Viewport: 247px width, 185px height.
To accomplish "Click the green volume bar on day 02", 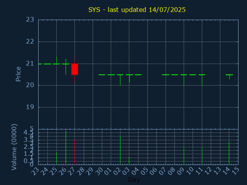I will [120, 150].
